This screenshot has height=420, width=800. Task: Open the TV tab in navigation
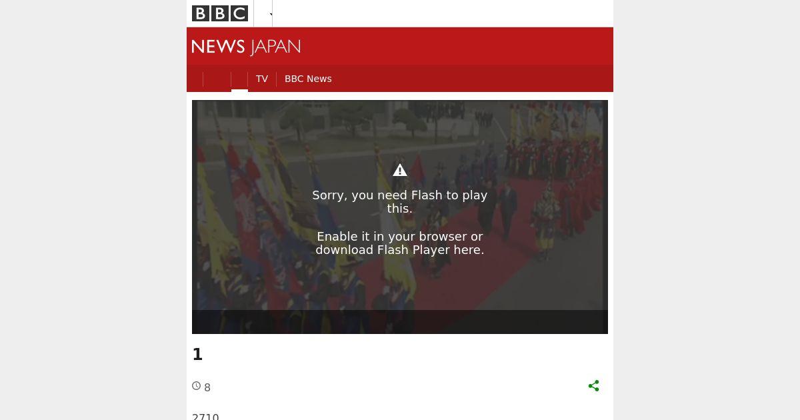262,79
